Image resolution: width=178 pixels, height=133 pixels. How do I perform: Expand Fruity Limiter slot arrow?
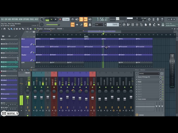pyautogui.click(x=137, y=99)
